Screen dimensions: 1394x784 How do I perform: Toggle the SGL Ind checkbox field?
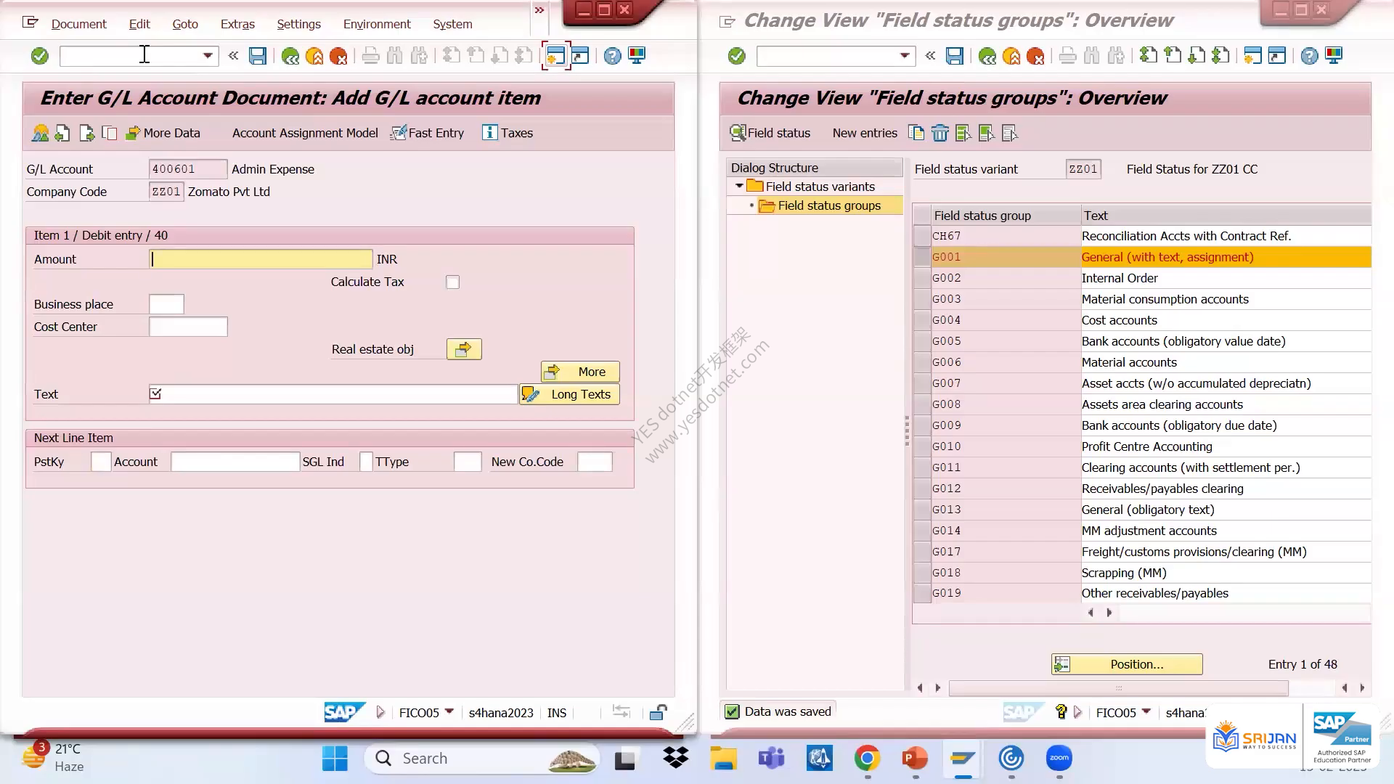click(x=366, y=462)
